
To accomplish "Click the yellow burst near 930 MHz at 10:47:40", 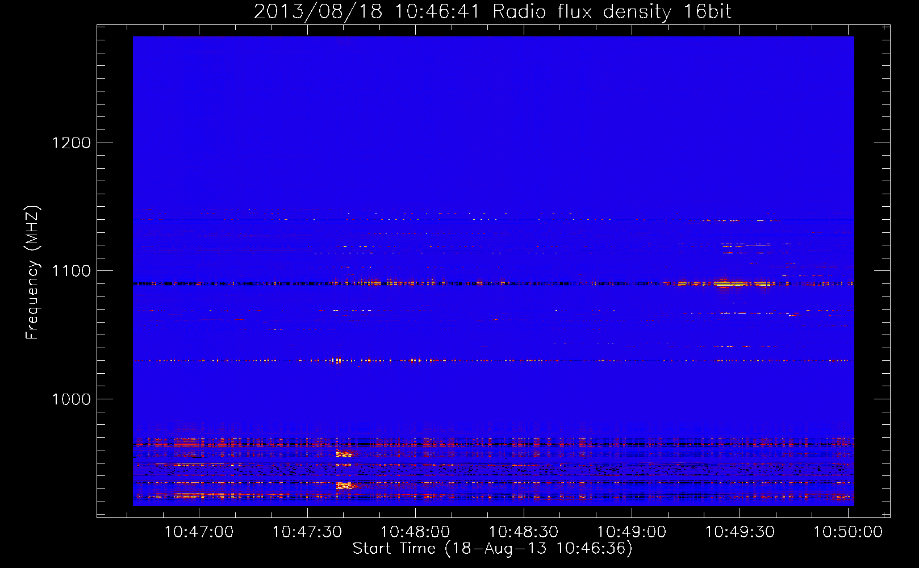I will (x=344, y=486).
